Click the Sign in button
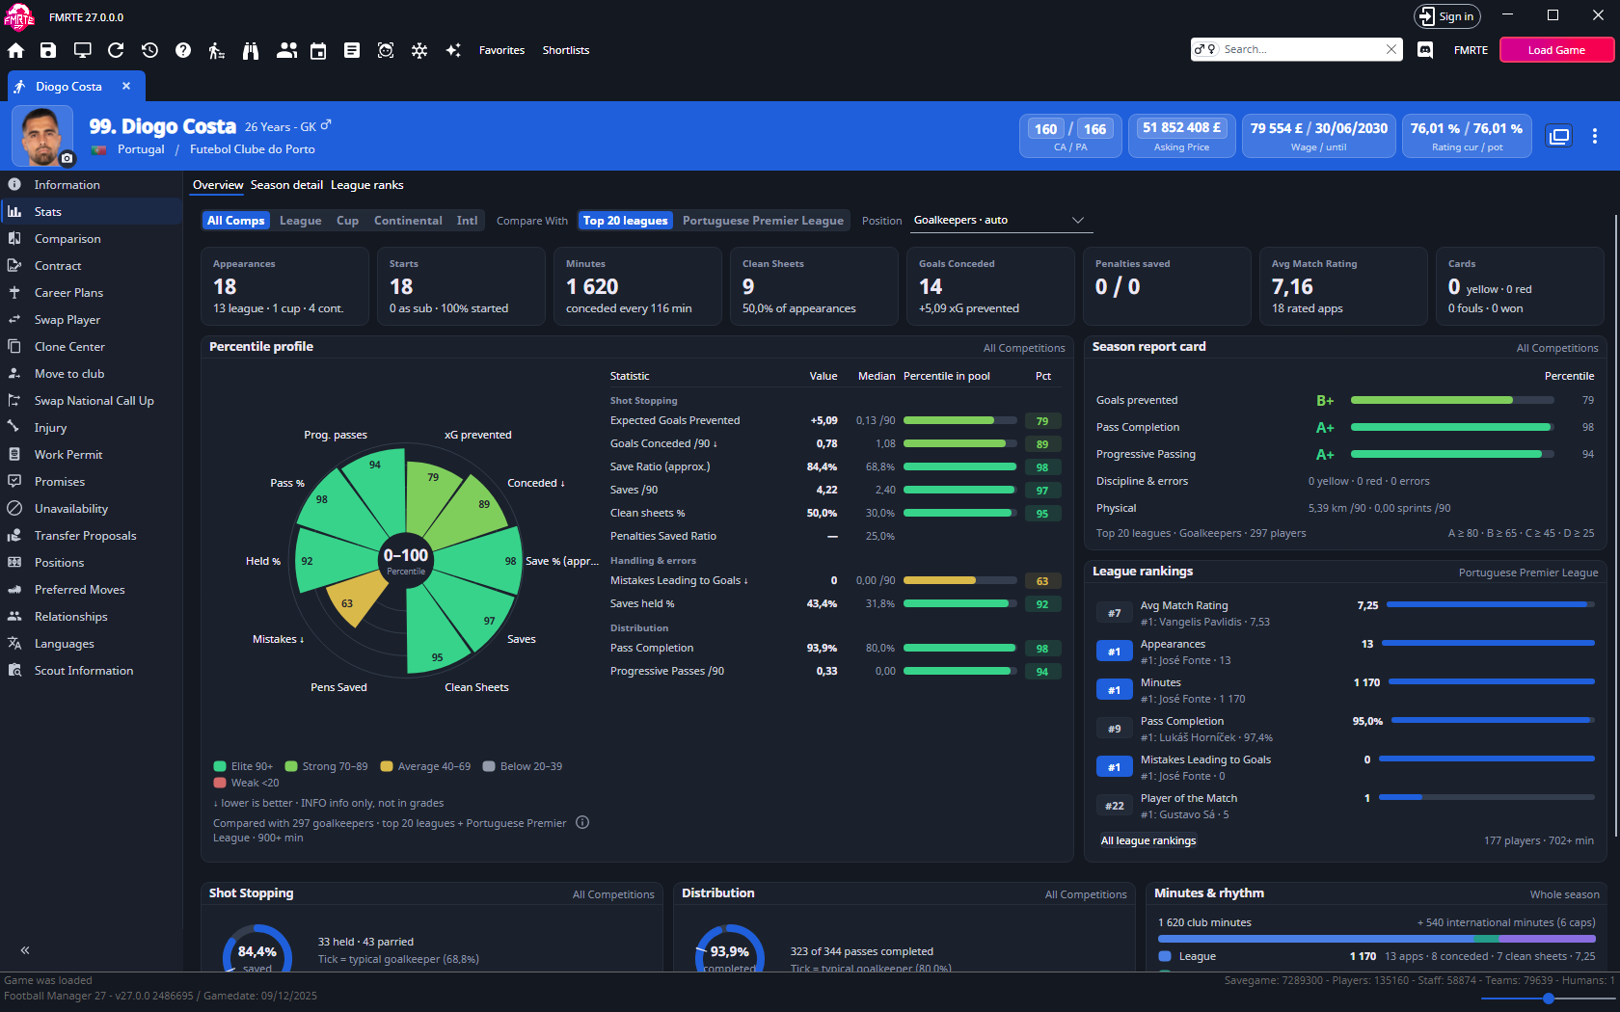 pyautogui.click(x=1446, y=16)
